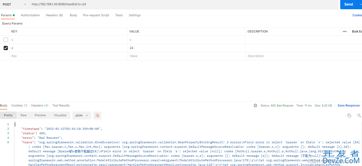This screenshot has width=362, height=166.
Task: Send the request
Action: 348,4
